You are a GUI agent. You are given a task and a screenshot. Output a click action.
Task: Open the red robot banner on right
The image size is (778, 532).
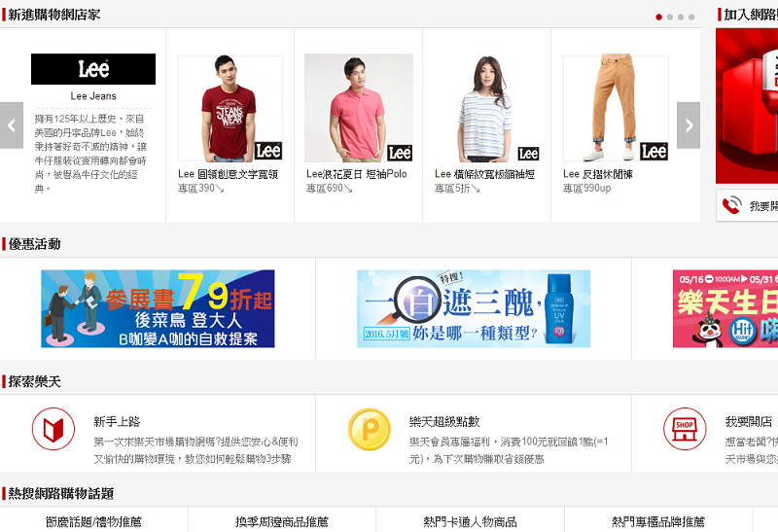pos(747,106)
